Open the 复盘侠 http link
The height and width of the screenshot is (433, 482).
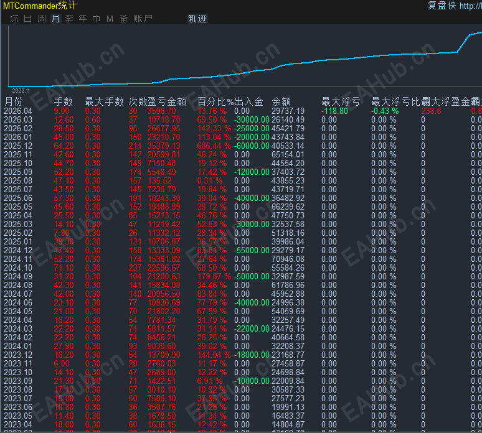(x=455, y=5)
